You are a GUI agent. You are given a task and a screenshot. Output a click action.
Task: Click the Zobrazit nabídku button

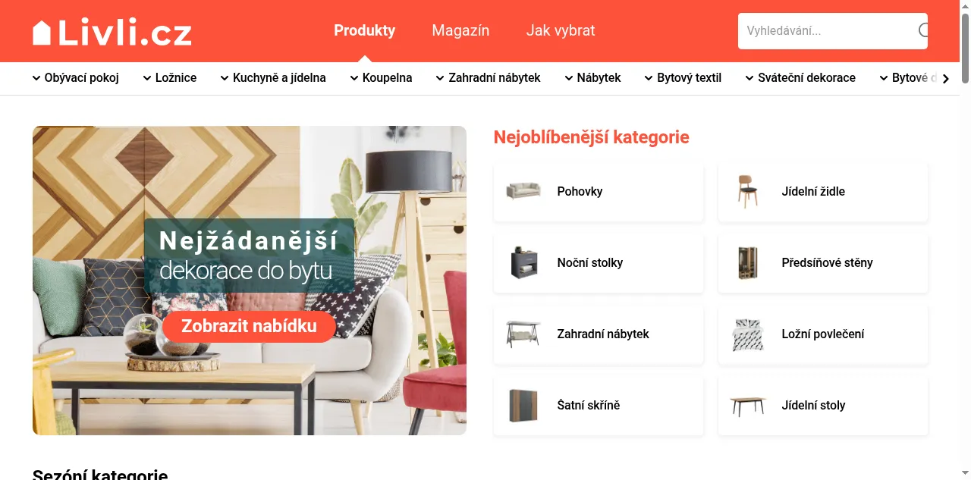click(x=249, y=327)
